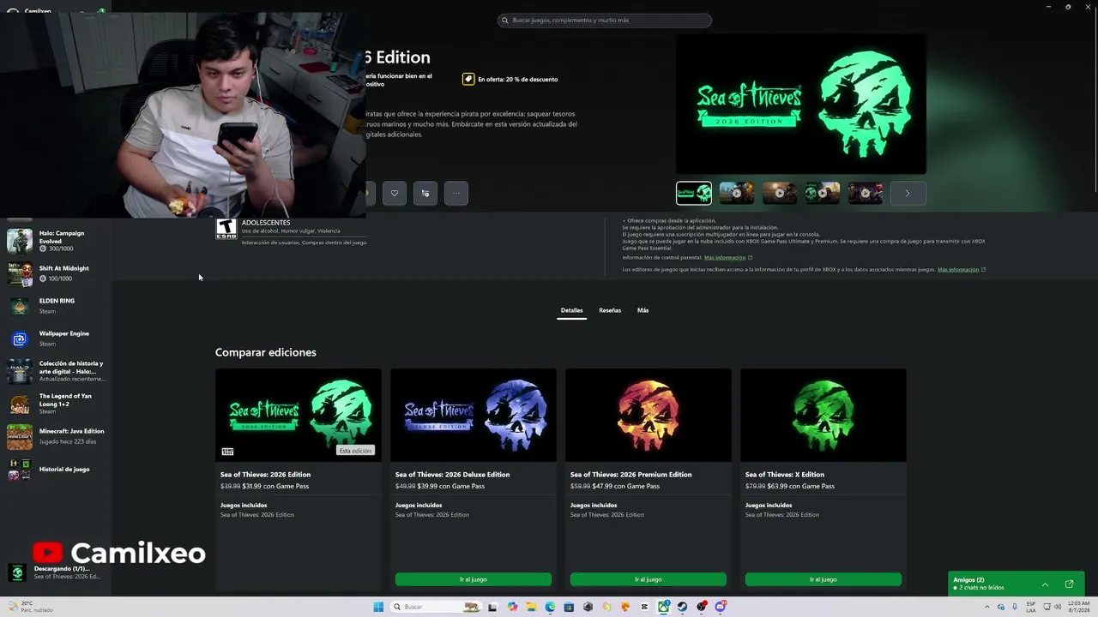
Task: Click the Sea of Thieves: 2026 Edition title
Action: coord(265,475)
